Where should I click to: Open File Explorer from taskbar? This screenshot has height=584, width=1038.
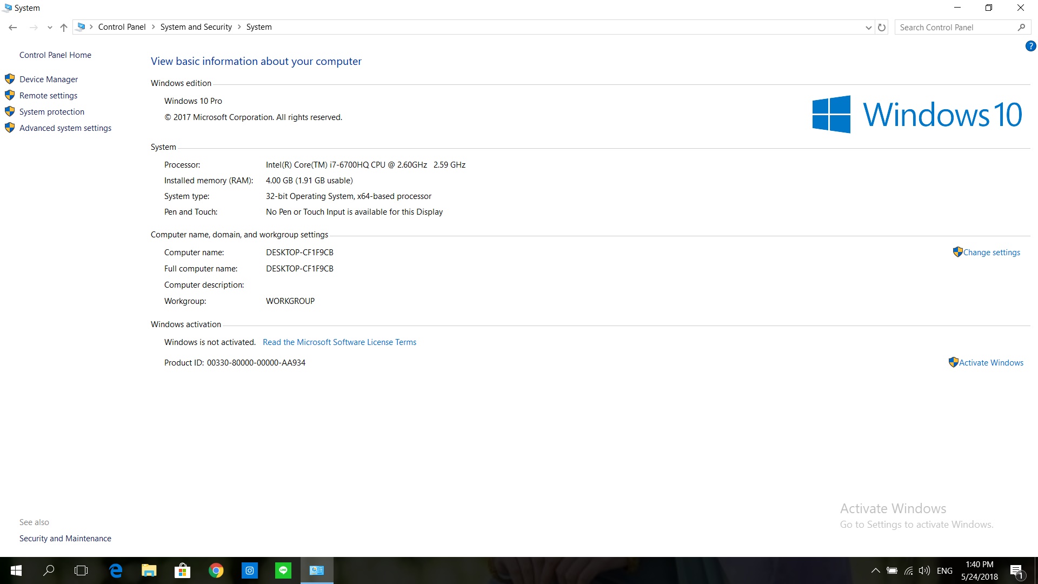point(149,570)
